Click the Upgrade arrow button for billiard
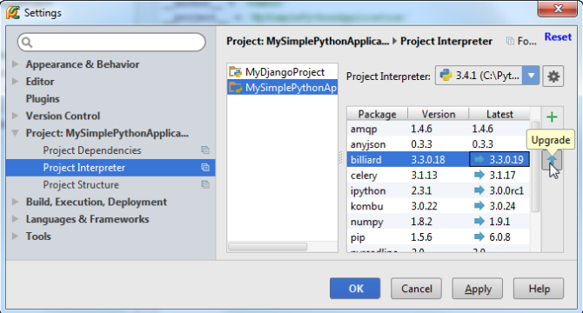 (552, 161)
